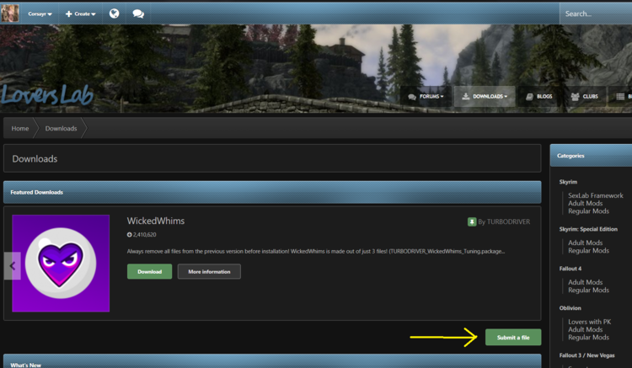This screenshot has width=632, height=368.
Task: Go to Blogs section
Action: [539, 97]
